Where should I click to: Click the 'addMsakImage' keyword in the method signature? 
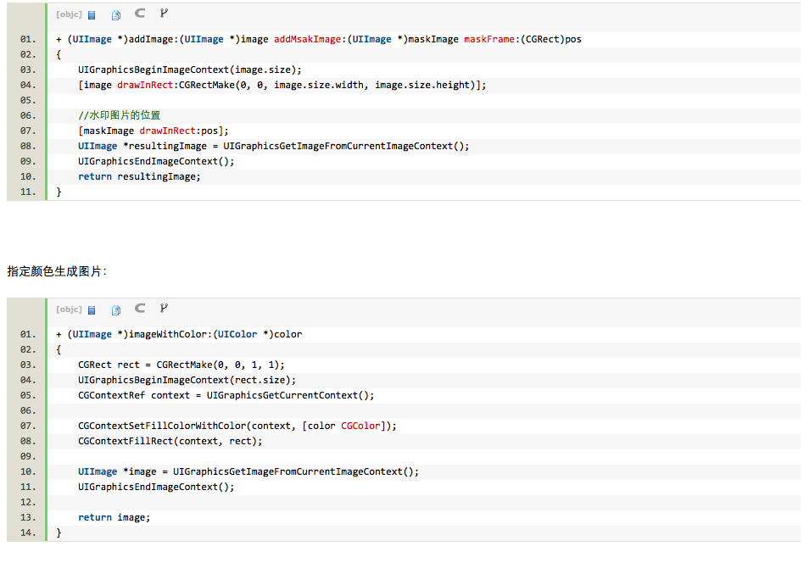tap(307, 39)
